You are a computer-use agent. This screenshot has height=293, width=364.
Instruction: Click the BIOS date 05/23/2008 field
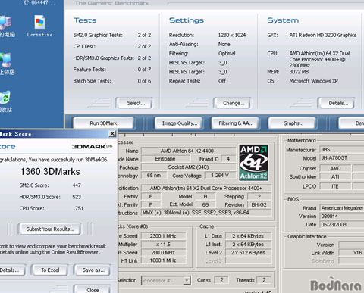[x=342, y=225]
